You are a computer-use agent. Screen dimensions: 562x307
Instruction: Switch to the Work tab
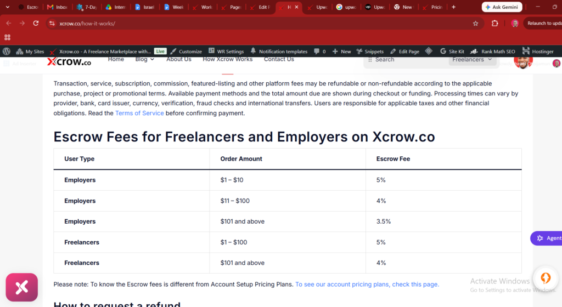(x=203, y=7)
